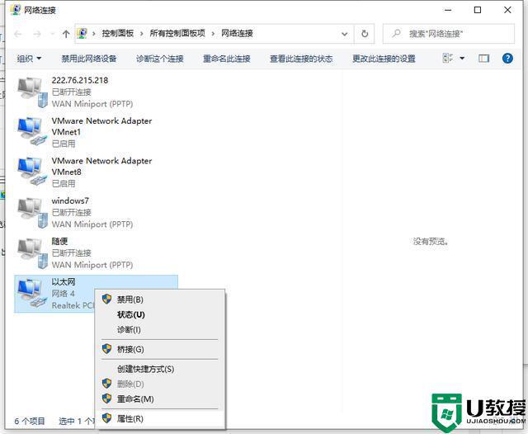Click the title bar window icon
Screen dimensions: 528x434
15,10
